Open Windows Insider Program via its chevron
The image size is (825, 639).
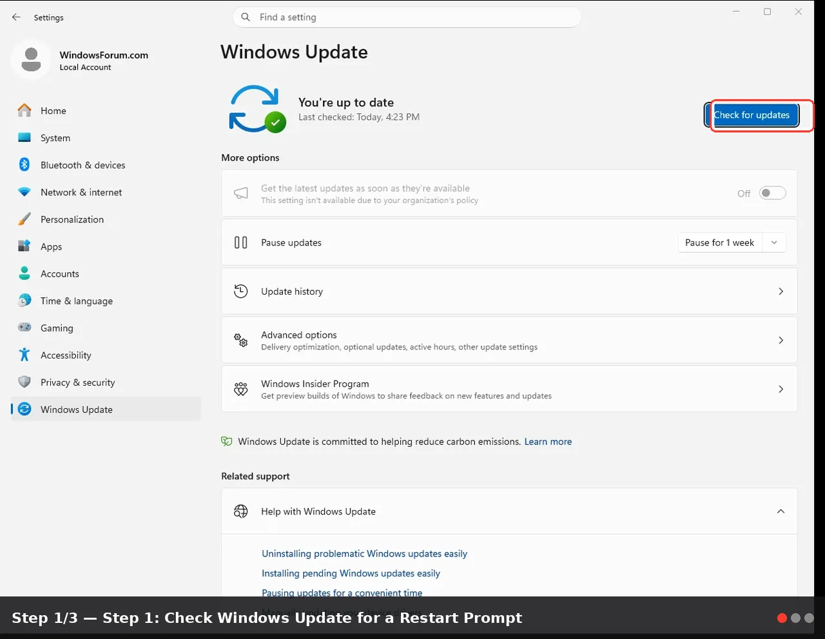click(781, 389)
